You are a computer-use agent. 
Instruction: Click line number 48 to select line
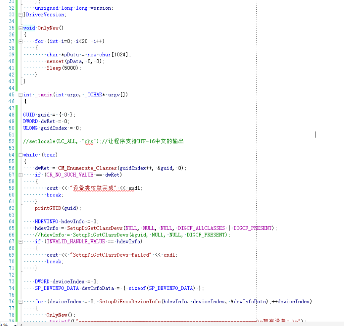point(11,114)
